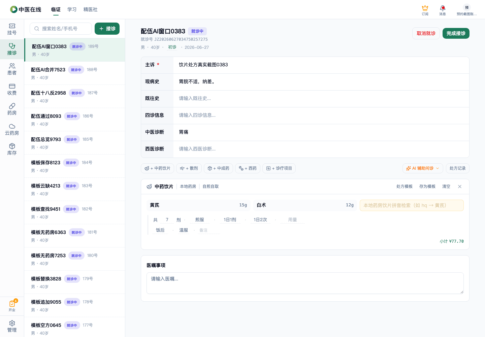Select patient 模板替换3828
Viewport: 485px width, 337px height.
tap(75, 282)
